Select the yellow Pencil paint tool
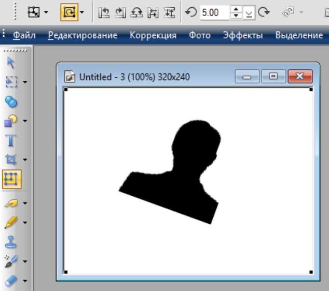Screen dimensions: 329x291 (x=11, y=222)
